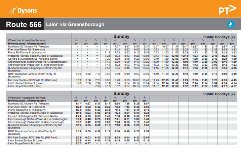Click the 7:56 Bundoora Square evening time
The width and height of the screenshot is (241, 148).
117,125
